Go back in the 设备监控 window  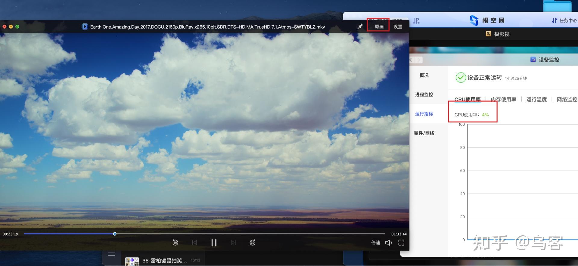pyautogui.click(x=411, y=60)
